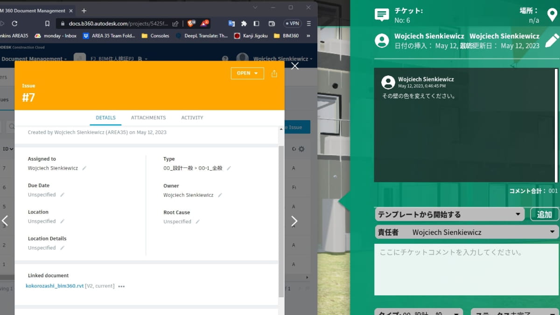Open the OPEN status dropdown

(247, 73)
